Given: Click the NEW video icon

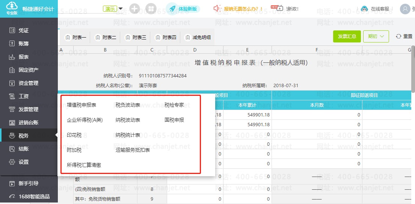Looking at the screenshot, I should 277,8.
